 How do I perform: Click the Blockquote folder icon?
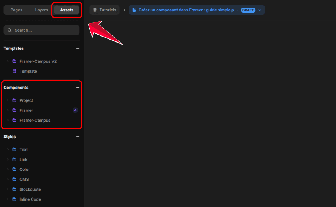click(x=14, y=189)
